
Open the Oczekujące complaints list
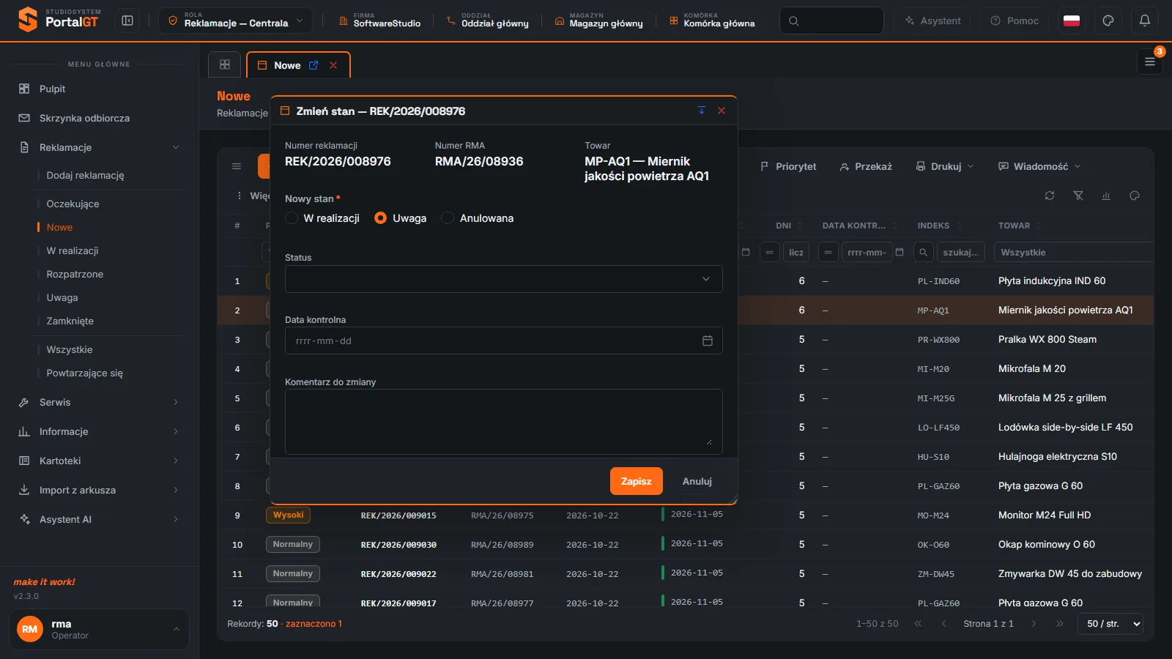click(73, 204)
